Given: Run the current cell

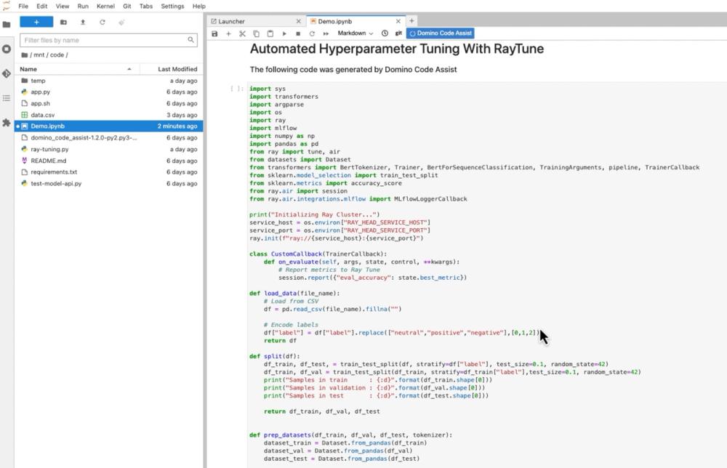Looking at the screenshot, I should tap(284, 33).
